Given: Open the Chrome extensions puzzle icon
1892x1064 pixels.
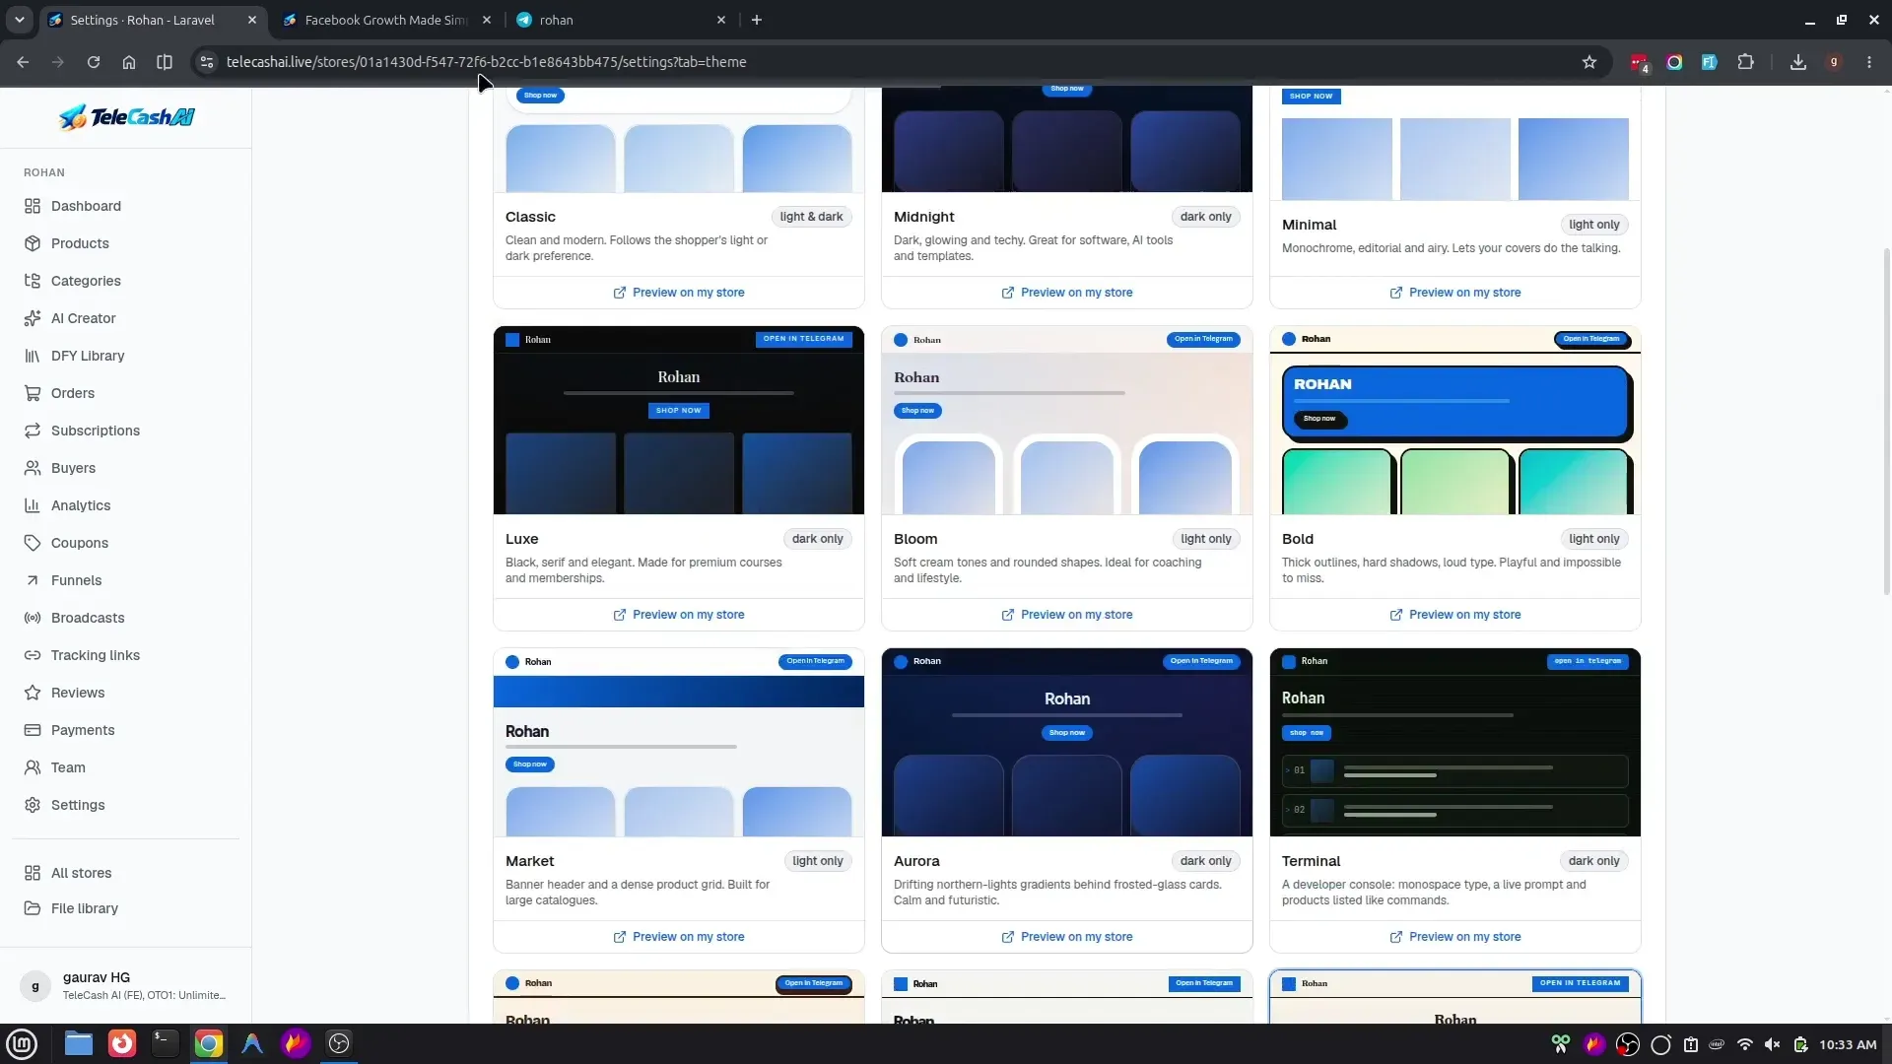Looking at the screenshot, I should [x=1745, y=62].
